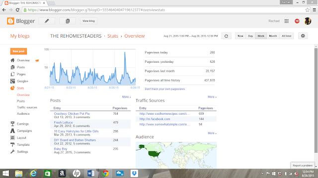Open 10 Easy Hairstyles for Little Girls
This screenshot has height=178, width=318.
[76, 131]
